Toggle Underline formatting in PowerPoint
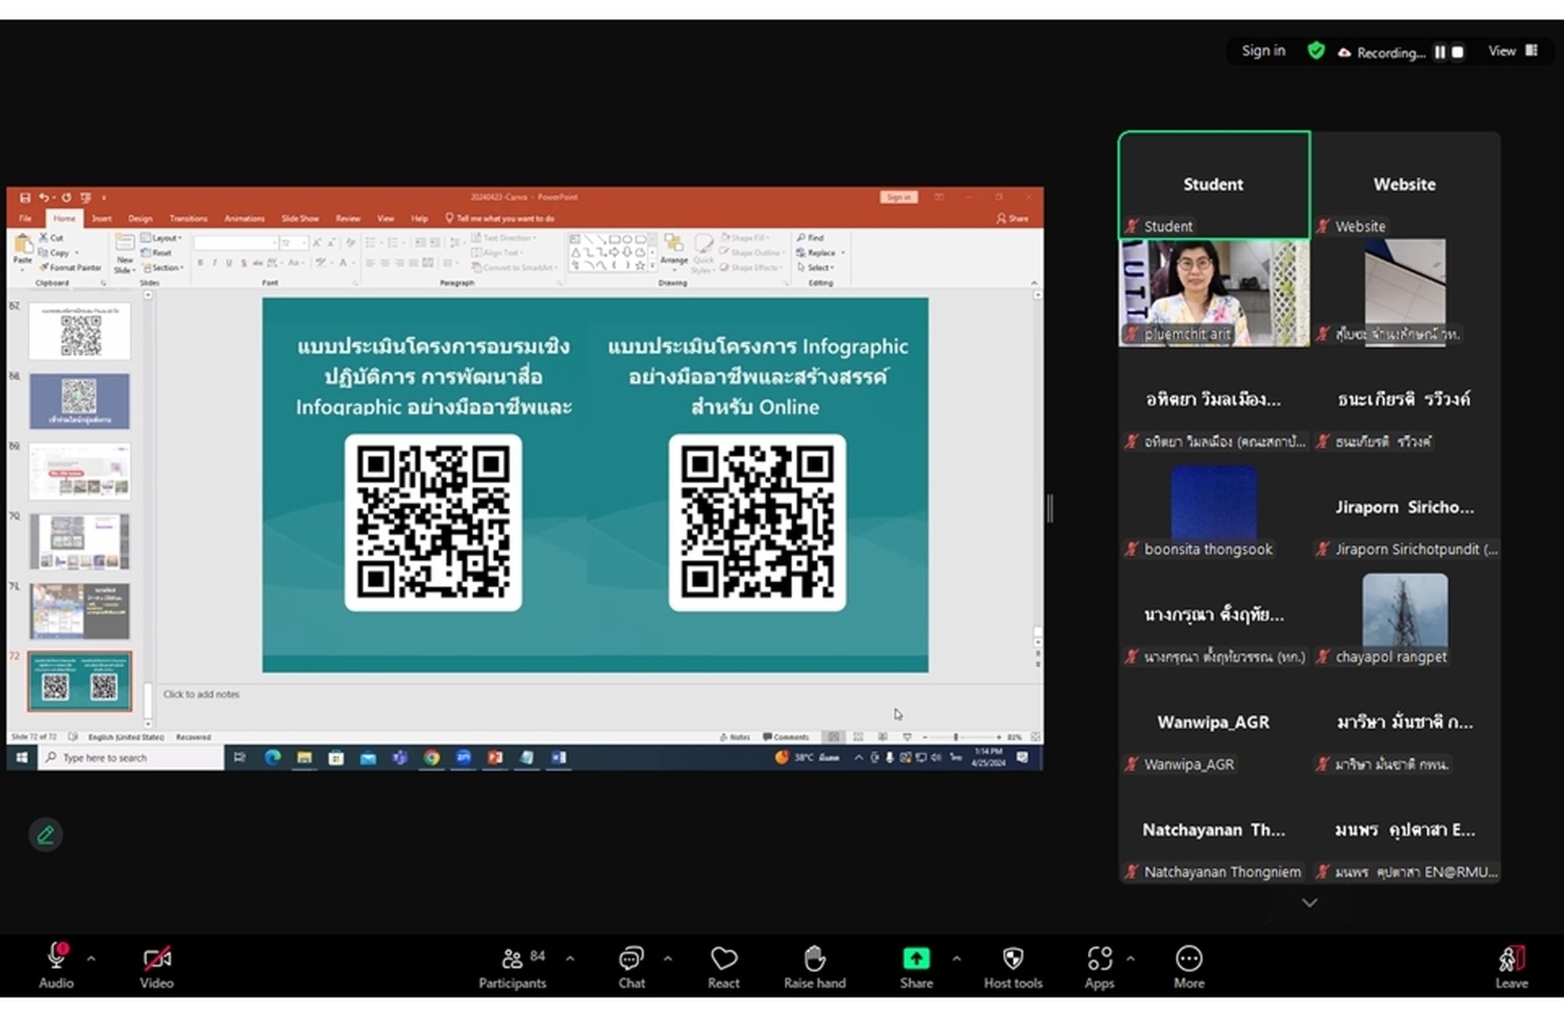This screenshot has width=1564, height=1017. 229,262
